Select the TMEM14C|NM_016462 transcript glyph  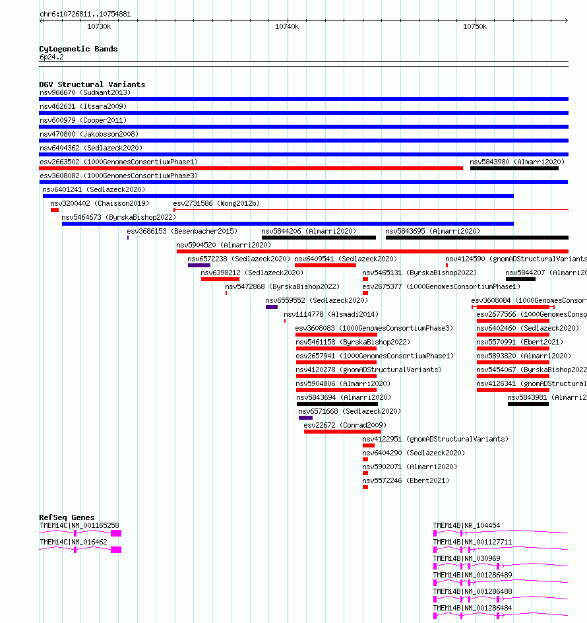tap(80, 550)
